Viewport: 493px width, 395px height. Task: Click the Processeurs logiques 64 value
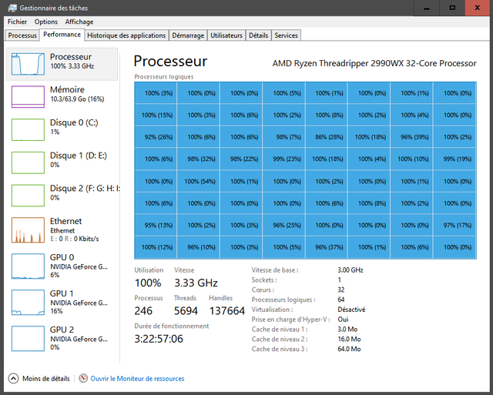click(x=341, y=300)
